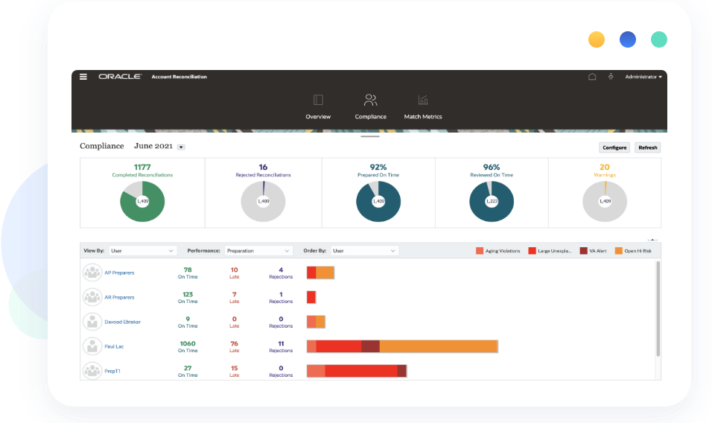Viewport: 712px width, 423px height.
Task: Click the AP Preparers group avatar
Action: (92, 273)
